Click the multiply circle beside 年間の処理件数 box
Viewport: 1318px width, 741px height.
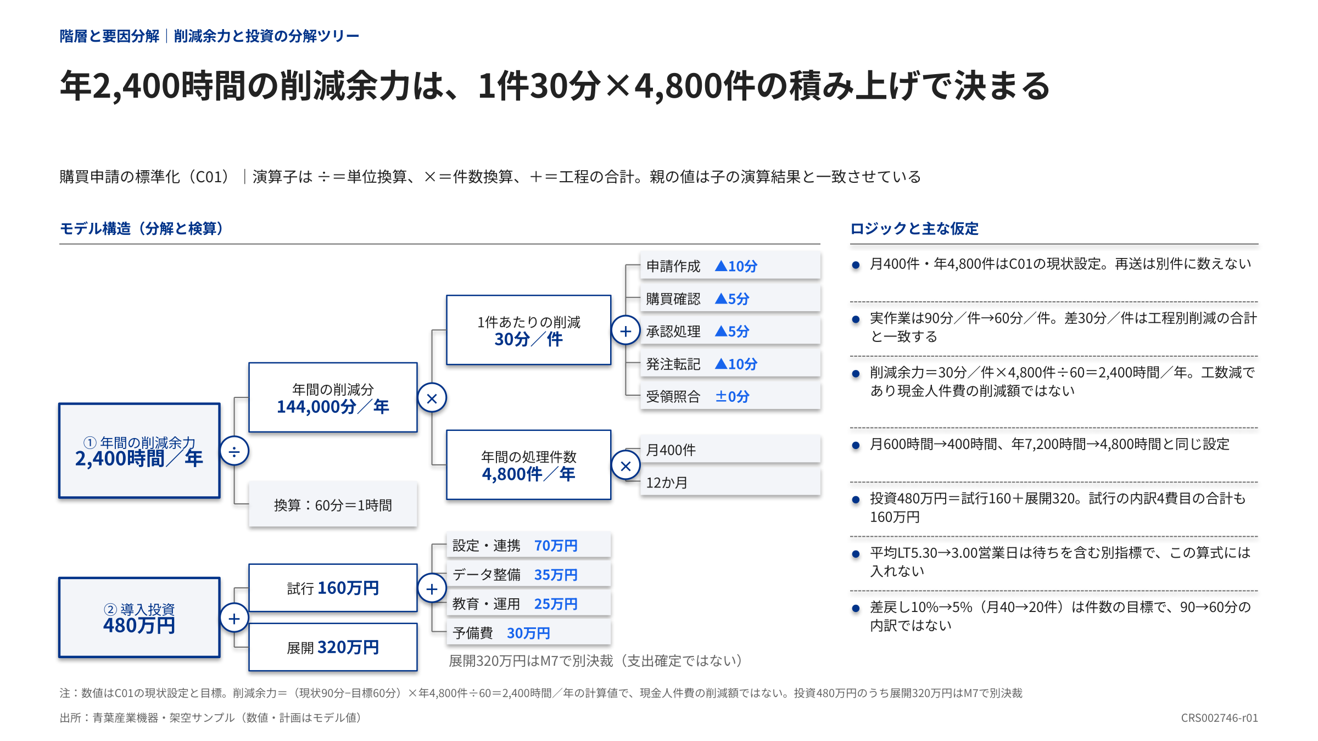pyautogui.click(x=626, y=465)
